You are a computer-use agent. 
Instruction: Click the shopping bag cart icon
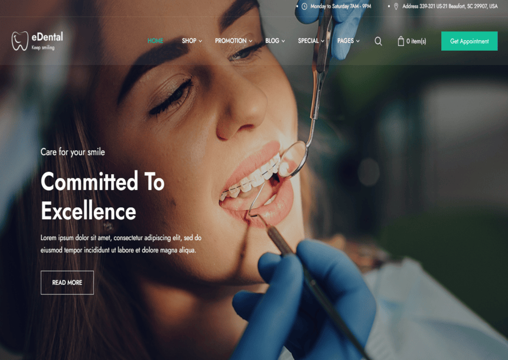click(400, 41)
